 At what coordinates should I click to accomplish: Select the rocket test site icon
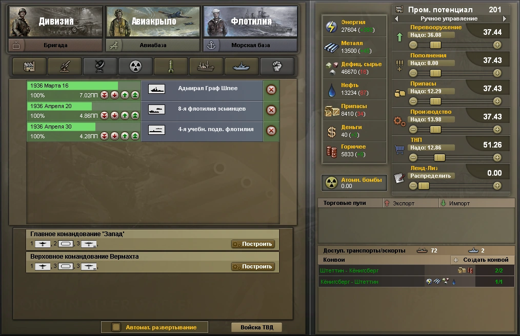click(171, 67)
